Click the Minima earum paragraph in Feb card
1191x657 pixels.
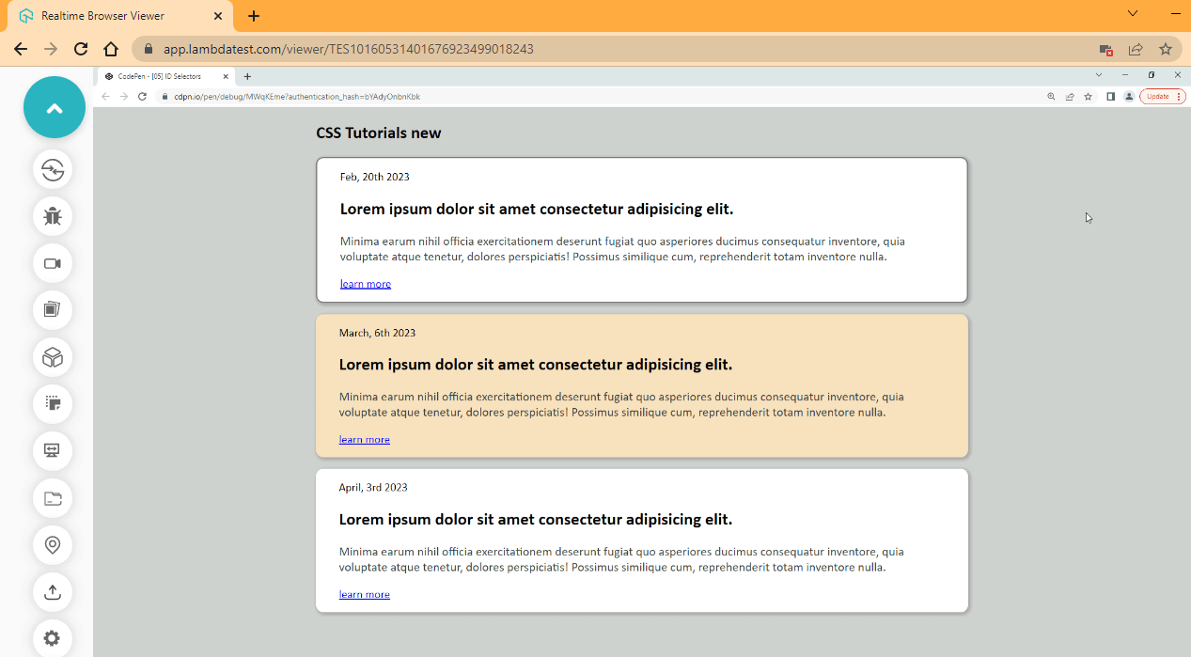click(622, 249)
